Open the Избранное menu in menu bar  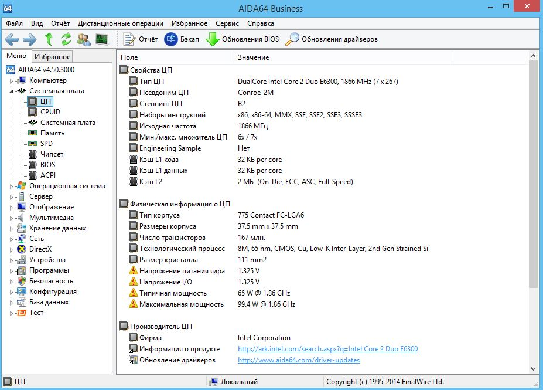tap(189, 23)
